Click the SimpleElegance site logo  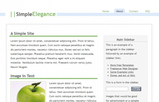(x=33, y=14)
